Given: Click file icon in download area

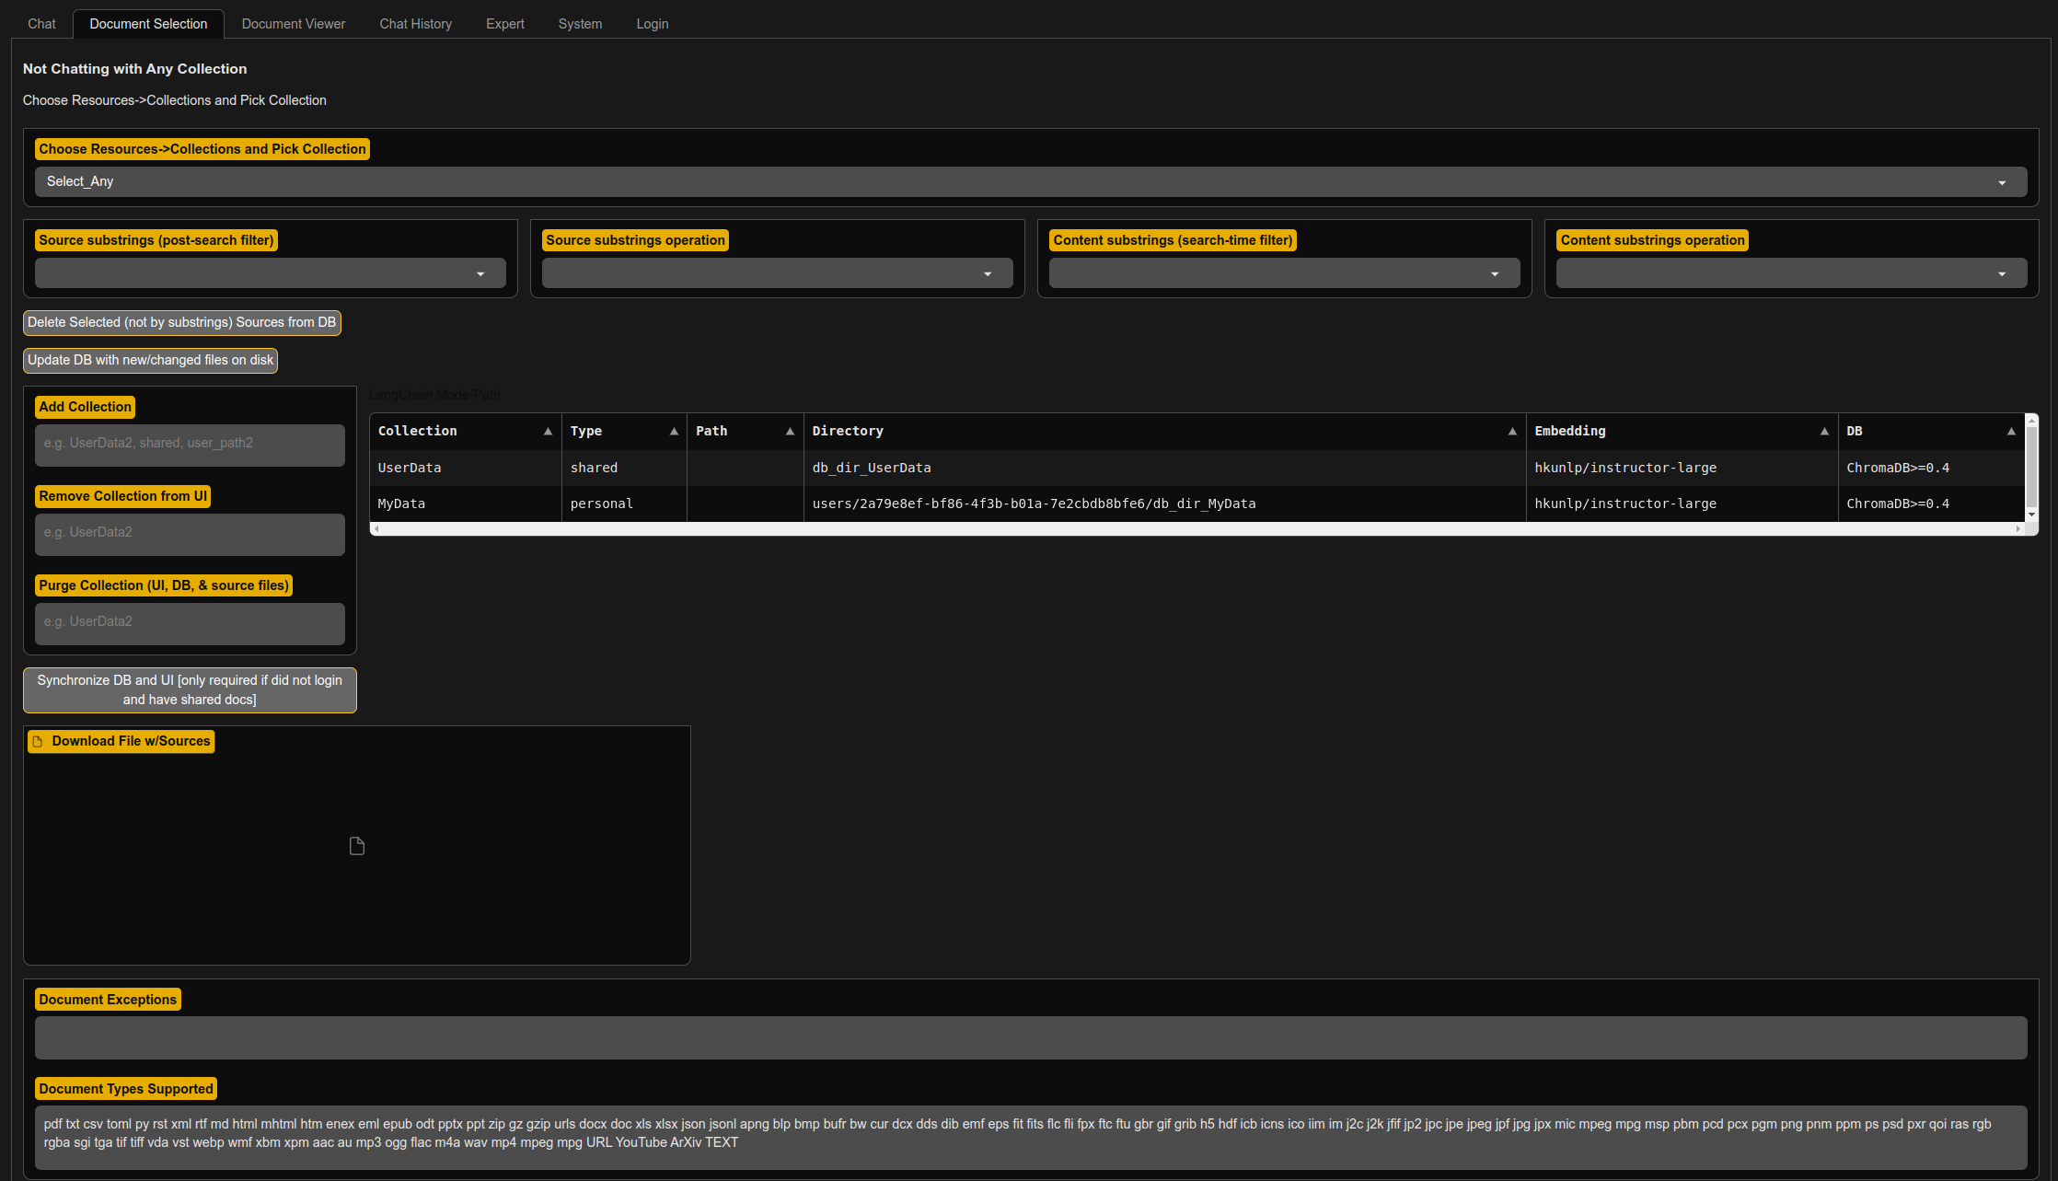Looking at the screenshot, I should tap(357, 846).
